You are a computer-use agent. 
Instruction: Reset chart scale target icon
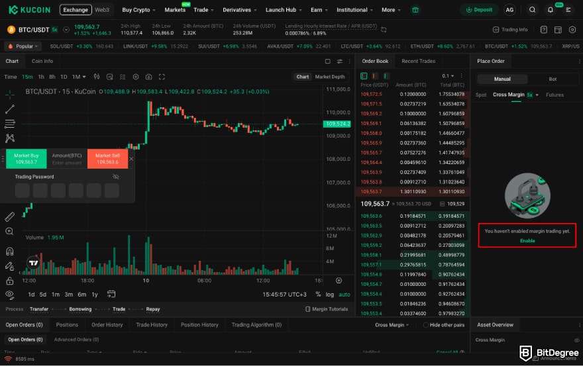[x=339, y=281]
